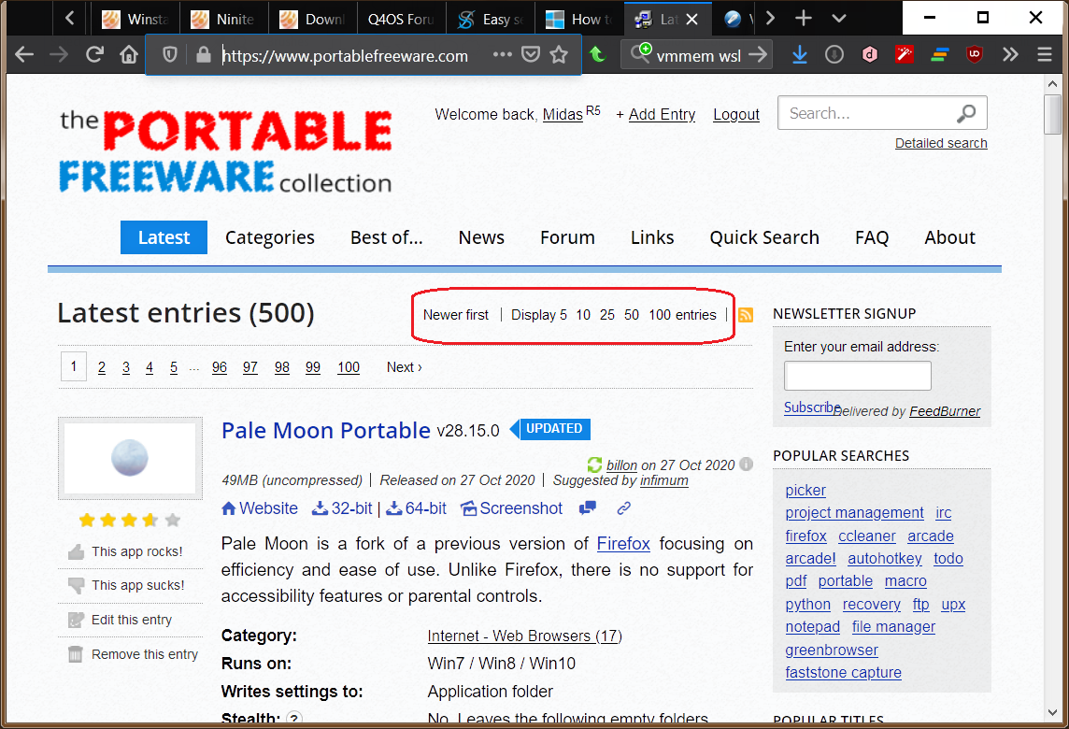Click Next page link
Screen dimensions: 1069x729
click(x=405, y=367)
